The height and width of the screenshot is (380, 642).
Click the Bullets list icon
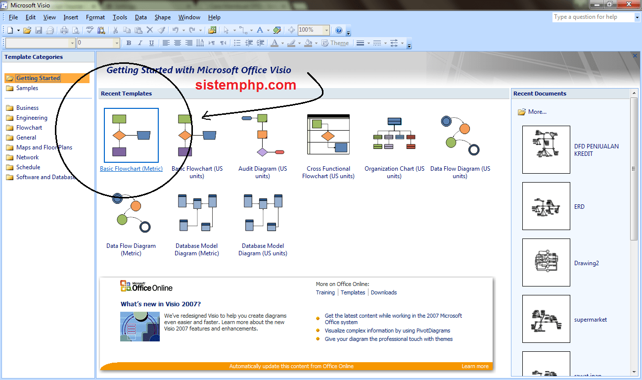[237, 43]
